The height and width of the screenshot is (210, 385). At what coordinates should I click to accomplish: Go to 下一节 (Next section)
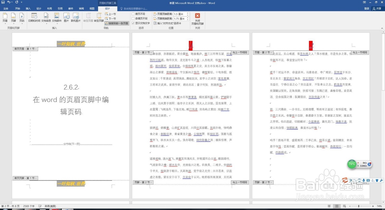(110, 18)
